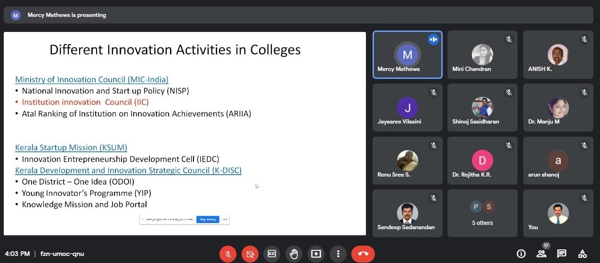Viewport: 600px width, 263px height.
Task: Open the Activities panel
Action: [x=582, y=254]
